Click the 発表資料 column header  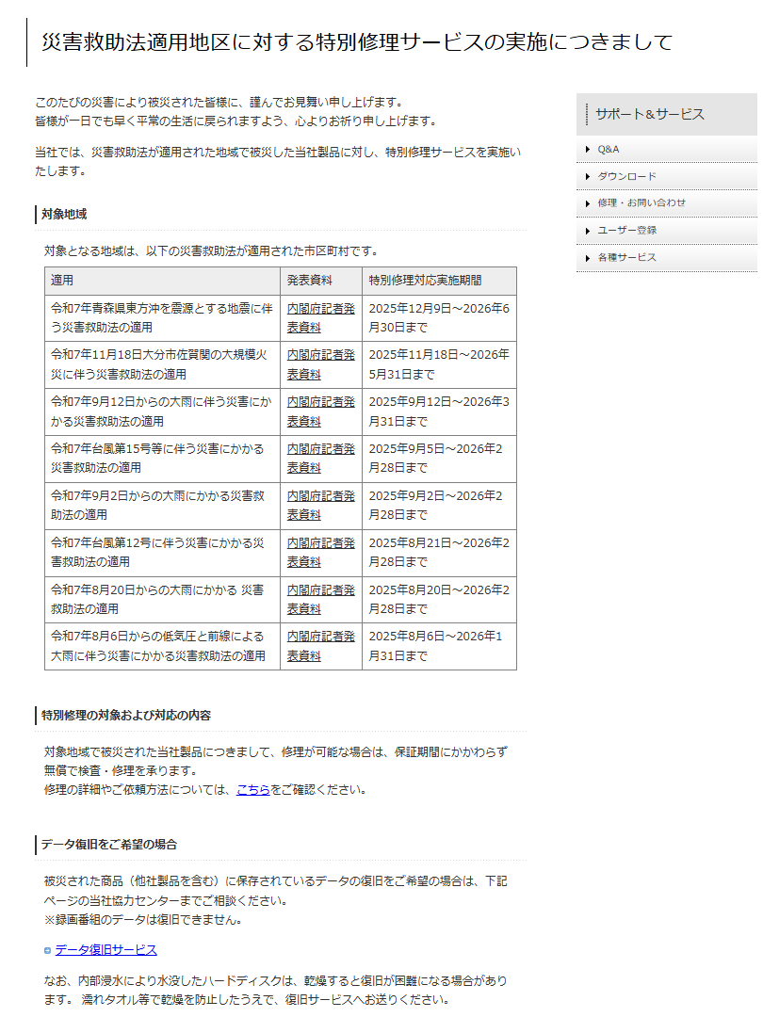(x=321, y=281)
